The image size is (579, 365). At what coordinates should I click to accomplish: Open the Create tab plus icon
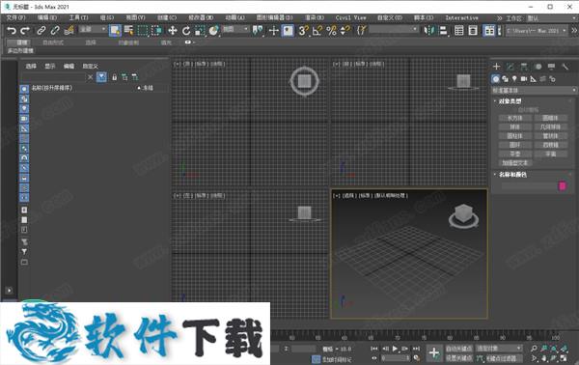click(x=496, y=67)
